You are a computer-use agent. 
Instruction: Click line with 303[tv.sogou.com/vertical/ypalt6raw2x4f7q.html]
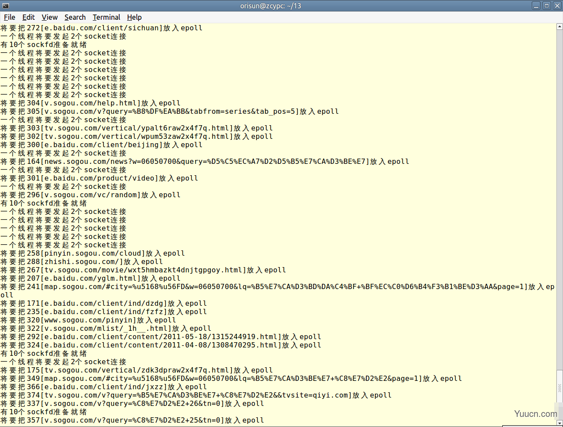(137, 128)
